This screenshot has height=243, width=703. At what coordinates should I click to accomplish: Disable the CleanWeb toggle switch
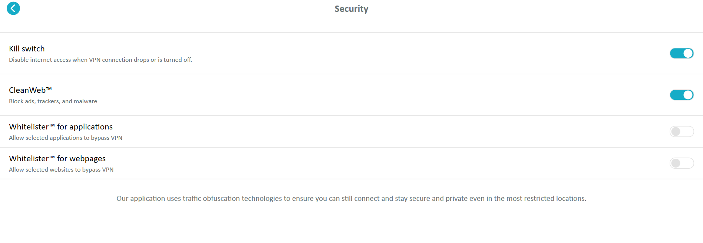coord(681,95)
